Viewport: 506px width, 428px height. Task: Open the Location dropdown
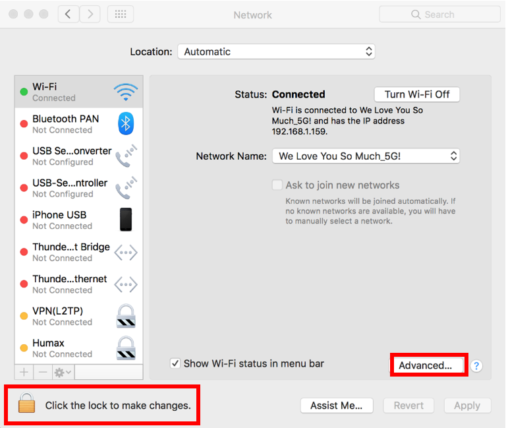point(276,51)
